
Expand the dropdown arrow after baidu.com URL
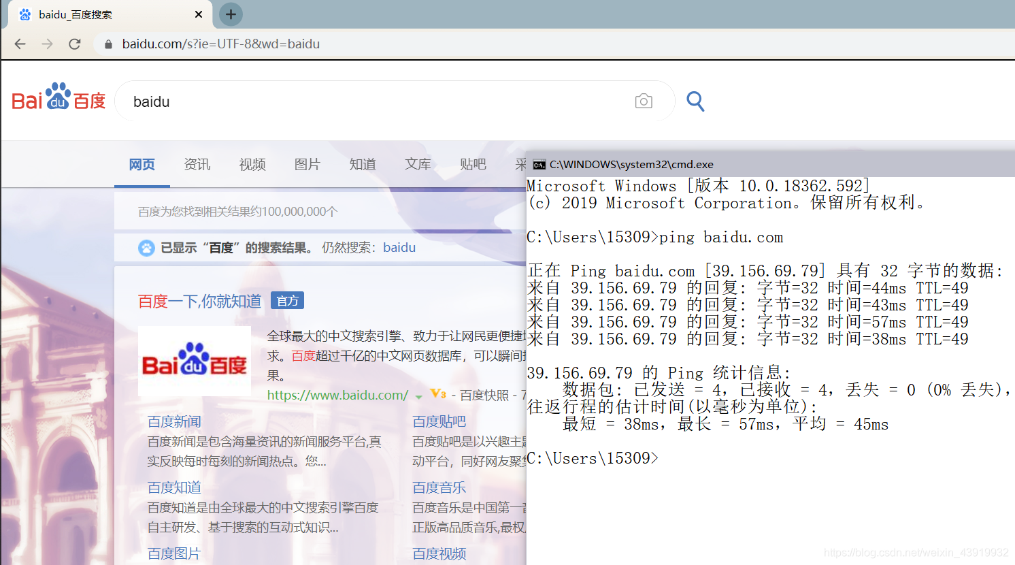pos(419,397)
